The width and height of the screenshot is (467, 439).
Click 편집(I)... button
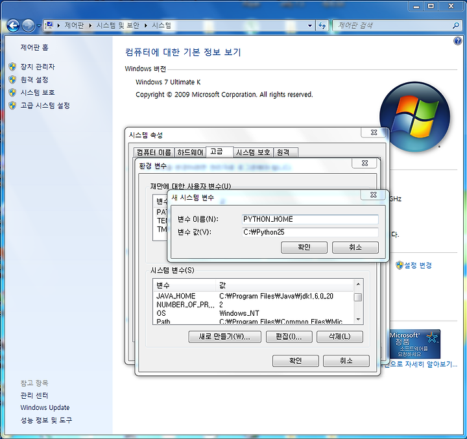289,337
